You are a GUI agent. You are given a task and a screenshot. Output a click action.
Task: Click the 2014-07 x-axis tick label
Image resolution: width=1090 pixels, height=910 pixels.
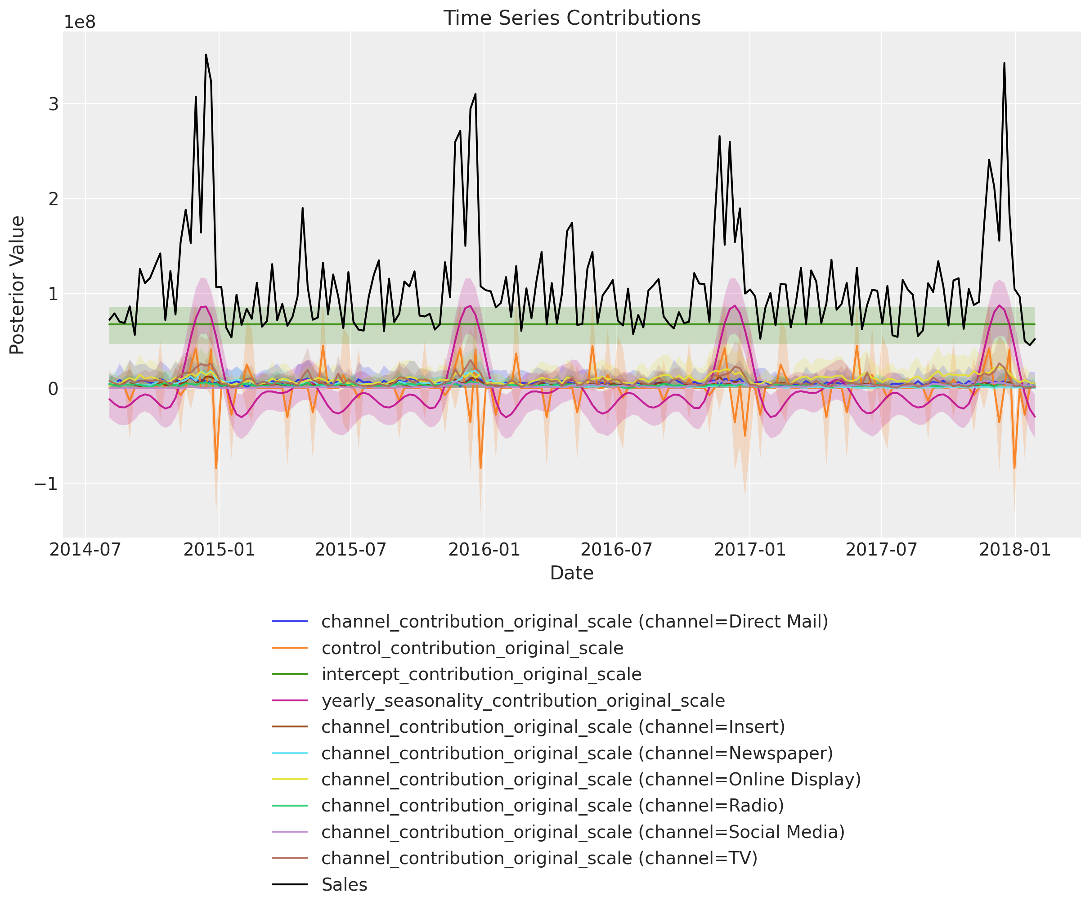(85, 550)
